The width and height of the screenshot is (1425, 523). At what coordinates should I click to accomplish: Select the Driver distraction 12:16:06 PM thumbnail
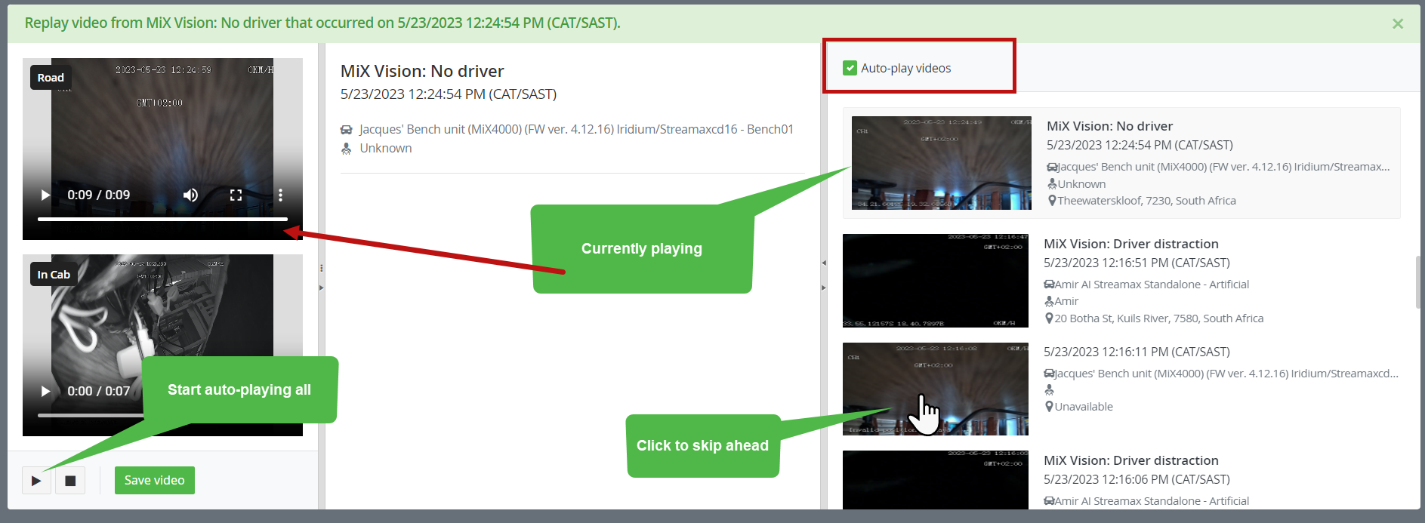pyautogui.click(x=936, y=480)
